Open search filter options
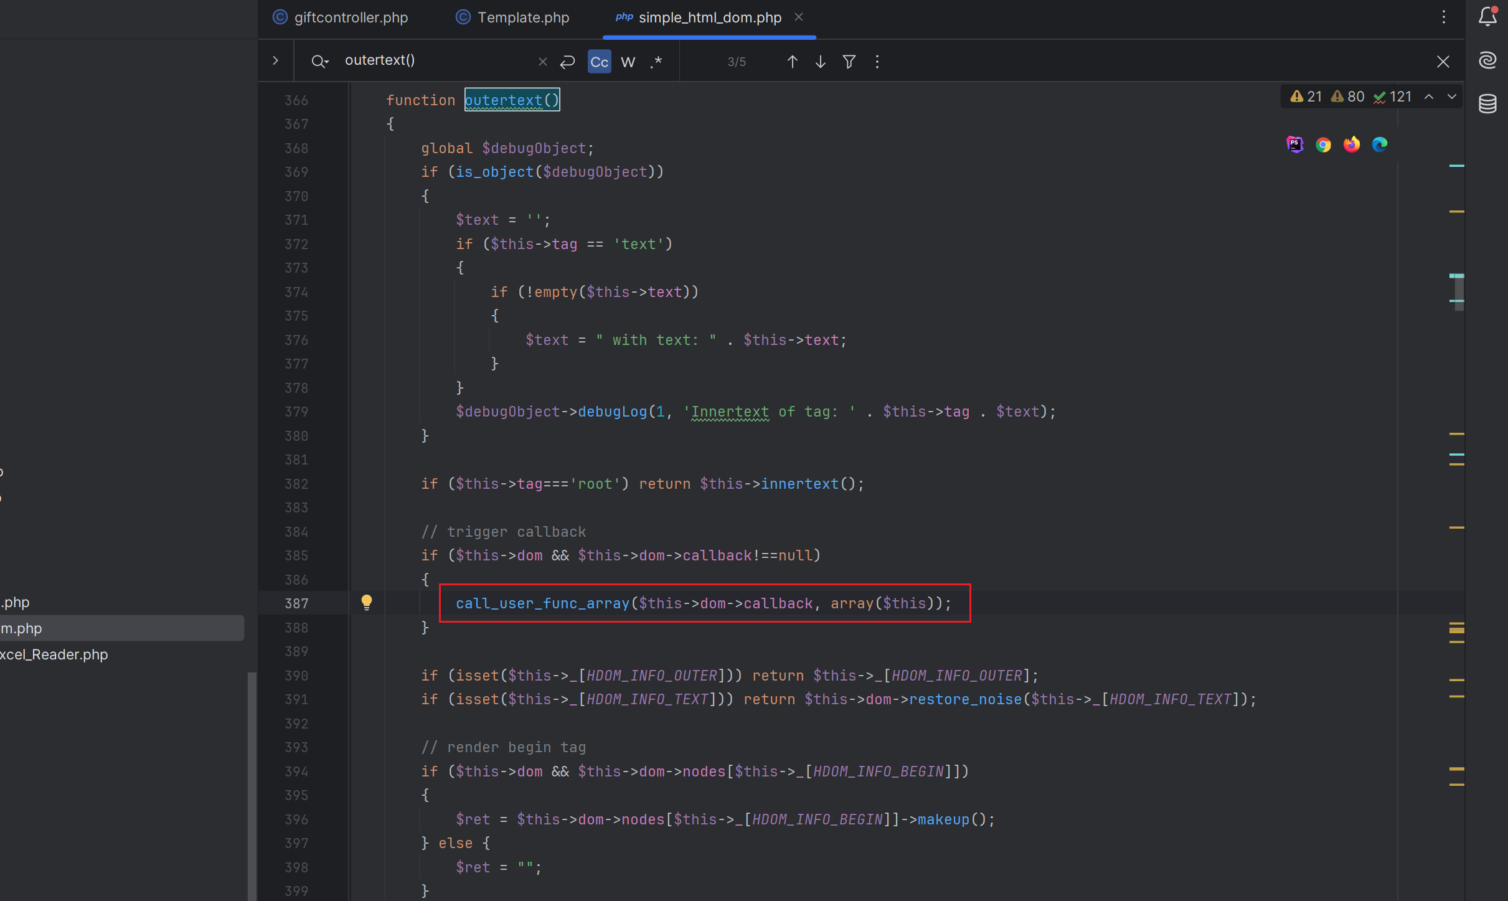Image resolution: width=1508 pixels, height=901 pixels. tap(849, 62)
